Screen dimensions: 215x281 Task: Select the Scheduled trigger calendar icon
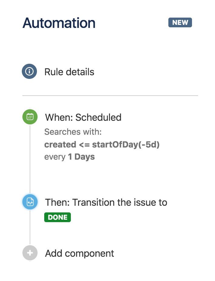tap(29, 117)
